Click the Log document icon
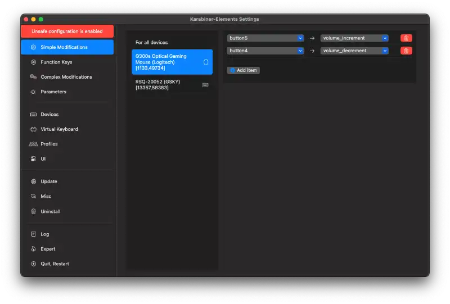This screenshot has width=450, height=304. [33, 234]
